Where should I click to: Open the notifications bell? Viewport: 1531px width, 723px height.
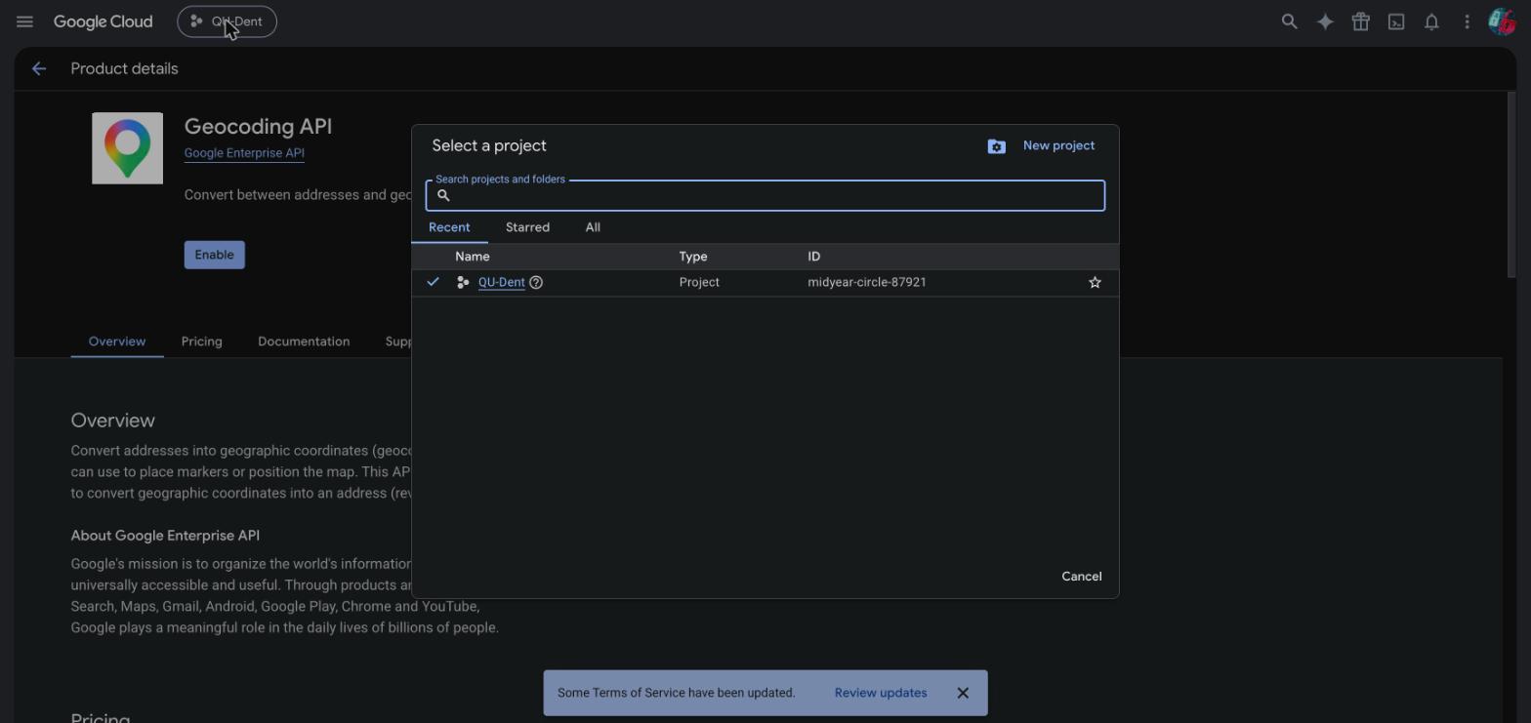[x=1431, y=21]
